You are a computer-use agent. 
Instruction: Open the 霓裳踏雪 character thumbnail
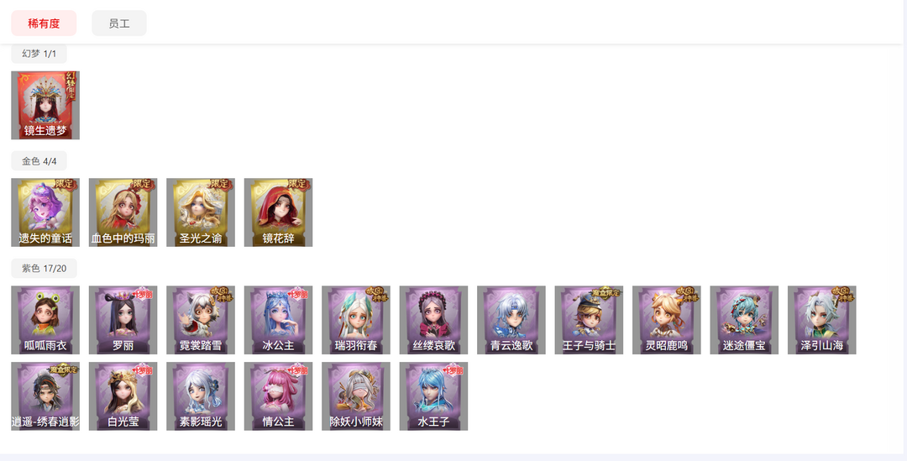click(x=201, y=320)
